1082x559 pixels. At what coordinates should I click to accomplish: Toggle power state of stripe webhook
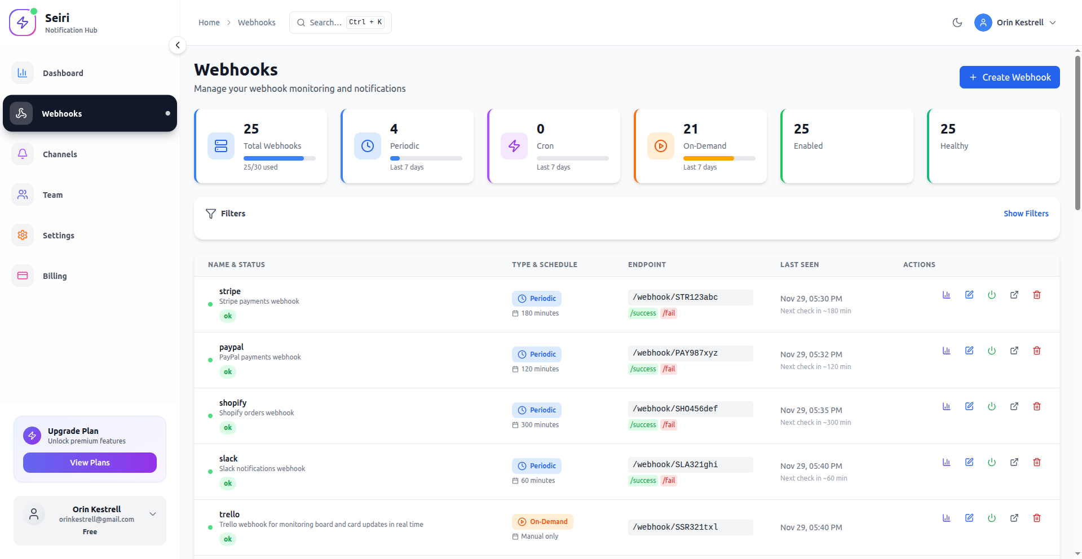click(x=991, y=295)
